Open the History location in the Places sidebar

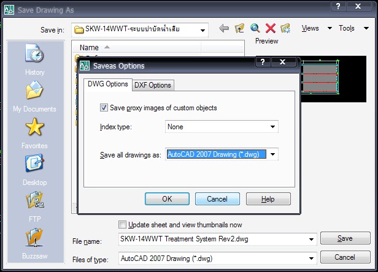click(x=35, y=59)
